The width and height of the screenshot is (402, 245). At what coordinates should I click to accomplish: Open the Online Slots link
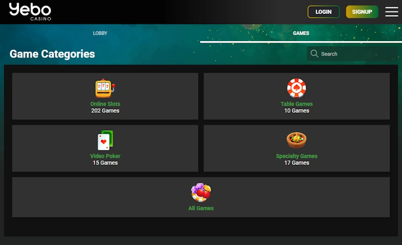click(105, 104)
